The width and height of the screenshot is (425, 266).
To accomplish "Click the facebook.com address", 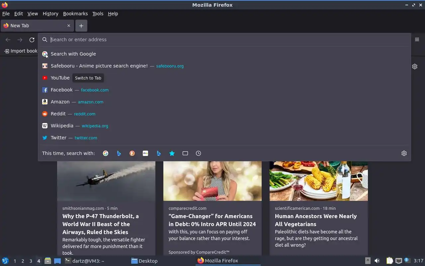I will 95,90.
